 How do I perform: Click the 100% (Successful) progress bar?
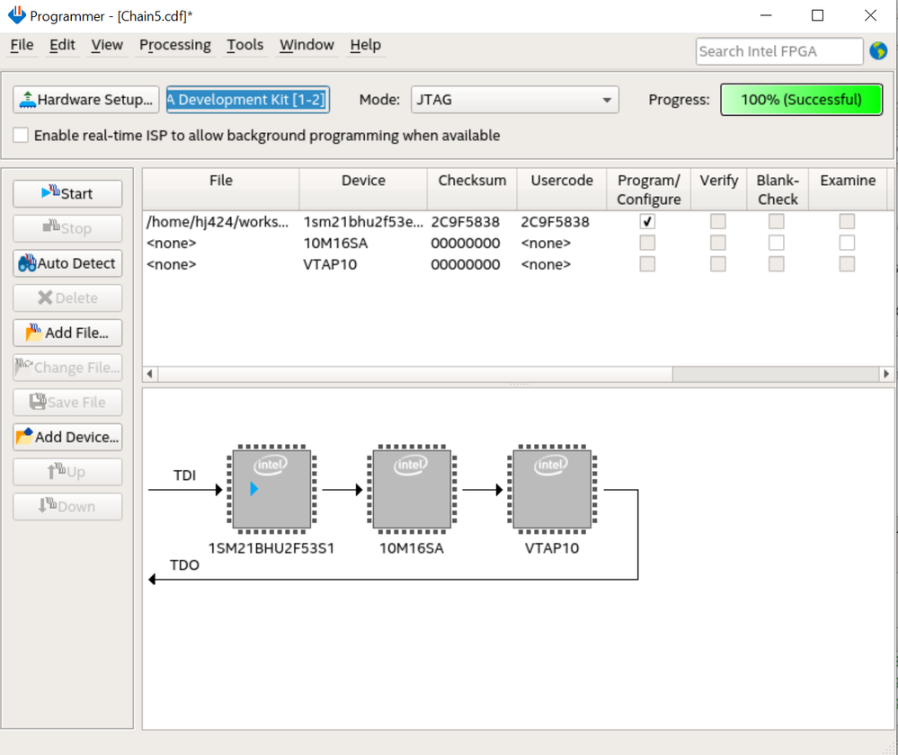pos(801,100)
